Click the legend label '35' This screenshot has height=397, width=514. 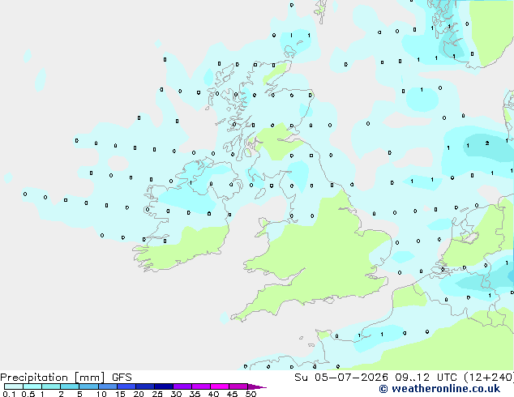coord(195,394)
